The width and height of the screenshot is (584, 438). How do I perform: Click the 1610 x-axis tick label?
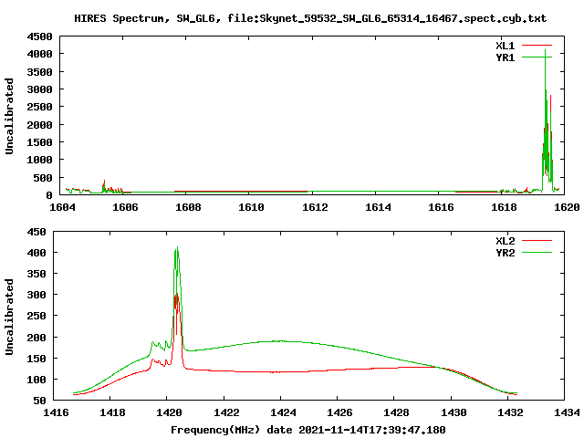click(252, 207)
